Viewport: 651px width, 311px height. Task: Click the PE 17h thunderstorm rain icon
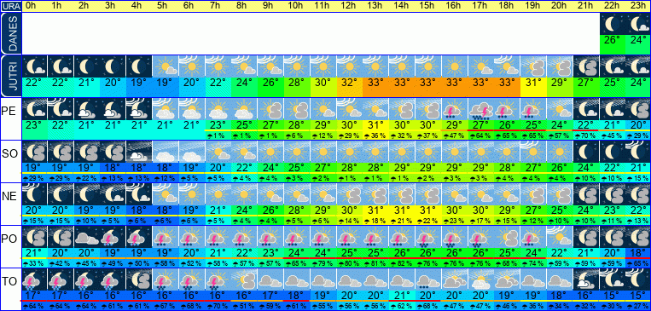click(480, 109)
